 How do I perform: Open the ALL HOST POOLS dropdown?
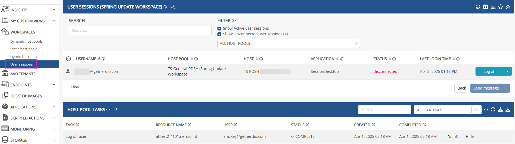pyautogui.click(x=288, y=43)
